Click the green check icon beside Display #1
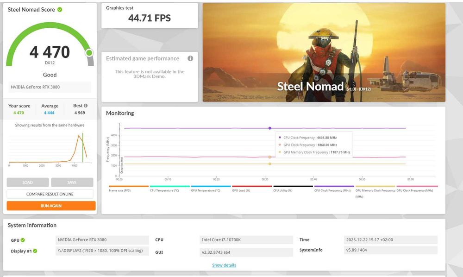The width and height of the screenshot is (463, 277). 35,251
